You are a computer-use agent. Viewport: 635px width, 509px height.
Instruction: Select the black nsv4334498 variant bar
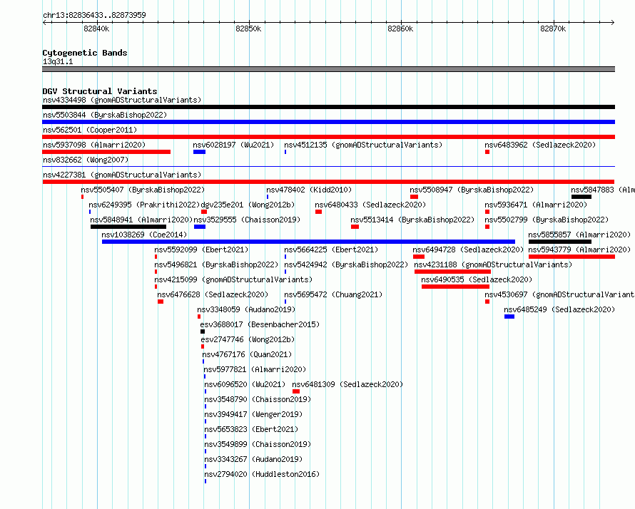(328, 107)
